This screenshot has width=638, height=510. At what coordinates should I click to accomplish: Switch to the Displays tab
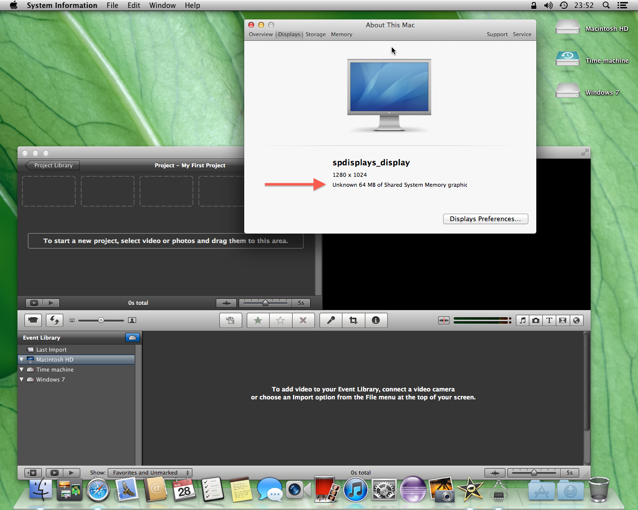point(289,34)
